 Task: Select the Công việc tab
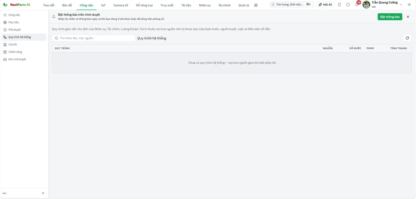[86, 5]
